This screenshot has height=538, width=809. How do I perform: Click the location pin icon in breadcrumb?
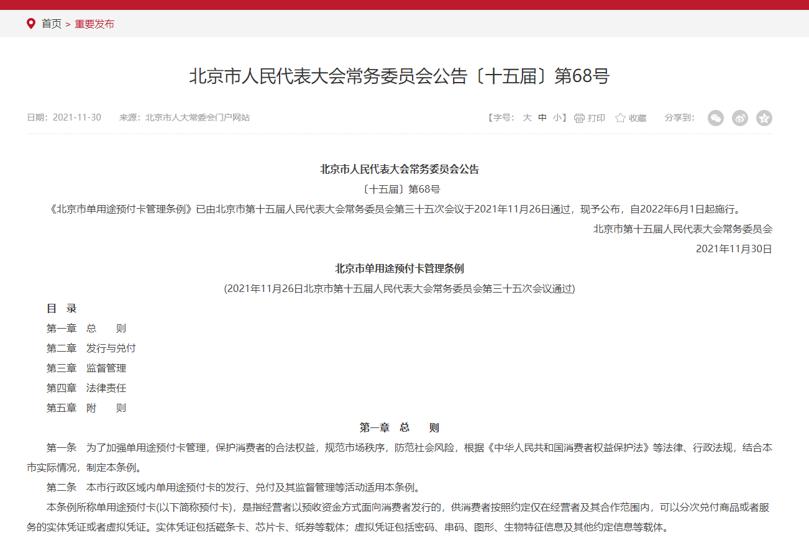tap(31, 24)
